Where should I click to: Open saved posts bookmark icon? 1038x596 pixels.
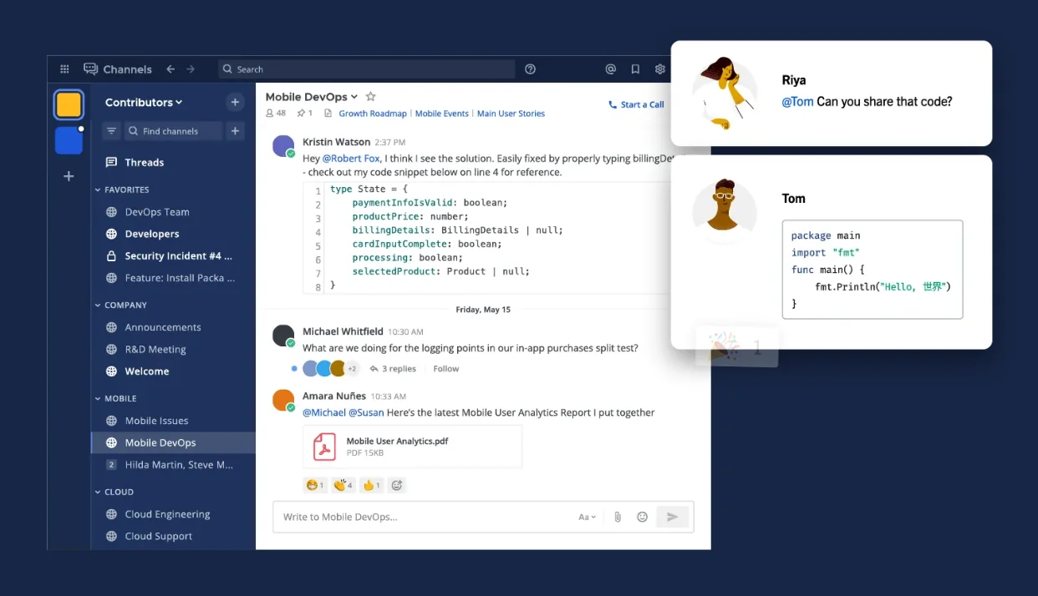point(635,69)
